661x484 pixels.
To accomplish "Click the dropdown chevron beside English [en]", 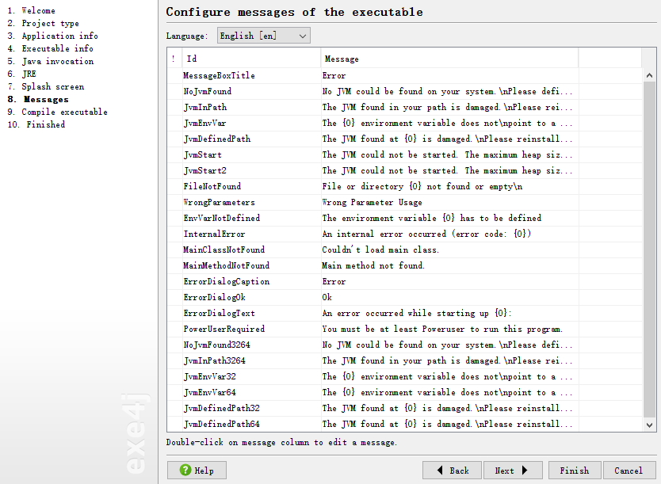I will pos(302,36).
